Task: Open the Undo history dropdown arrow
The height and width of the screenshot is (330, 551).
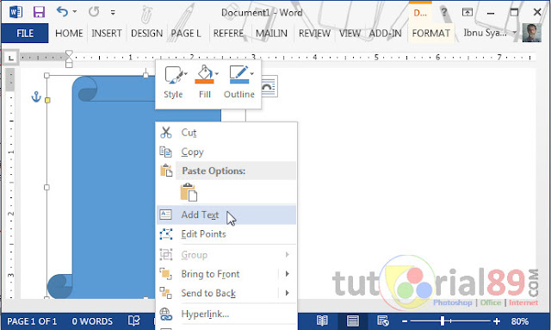Action: click(x=75, y=11)
